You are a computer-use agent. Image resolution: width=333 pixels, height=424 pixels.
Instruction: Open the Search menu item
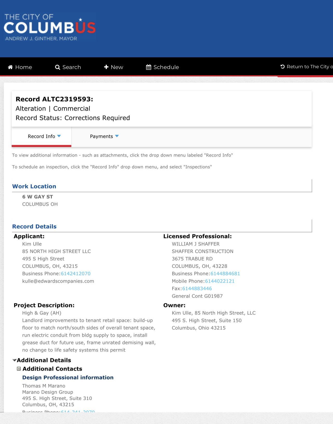(68, 67)
